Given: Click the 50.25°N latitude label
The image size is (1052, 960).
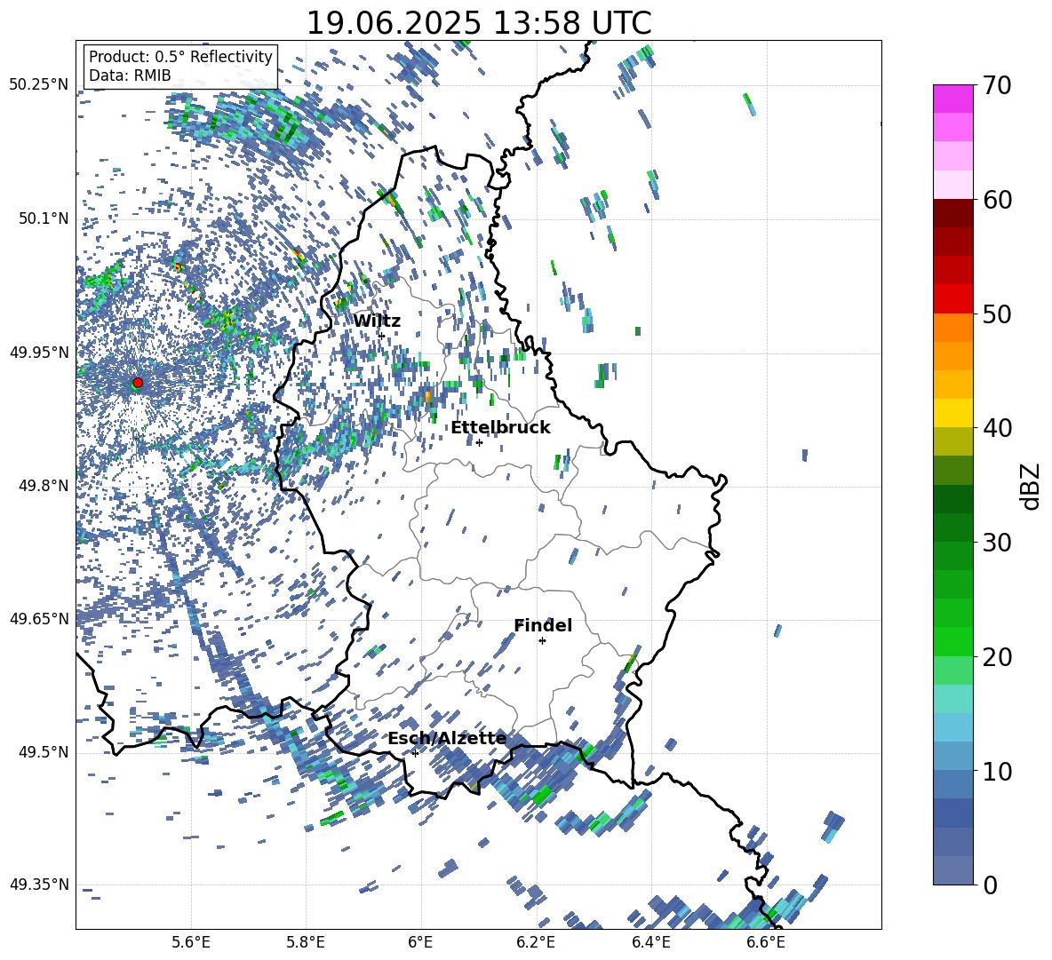Looking at the screenshot, I should coord(39,85).
